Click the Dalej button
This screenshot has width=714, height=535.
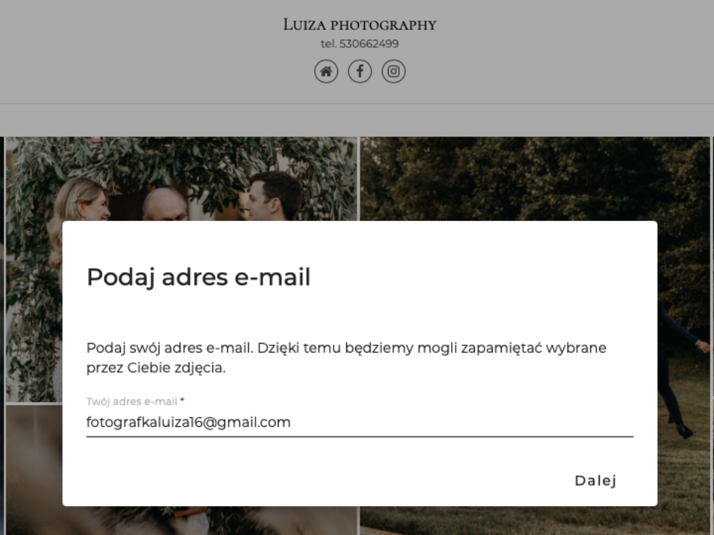point(595,480)
